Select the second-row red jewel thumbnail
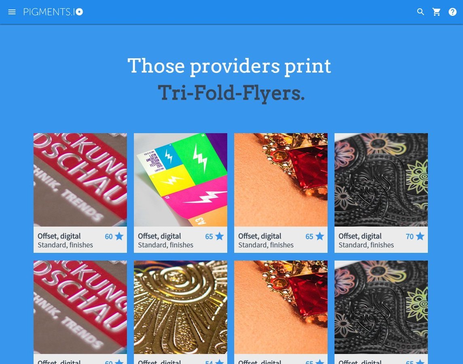 281,307
